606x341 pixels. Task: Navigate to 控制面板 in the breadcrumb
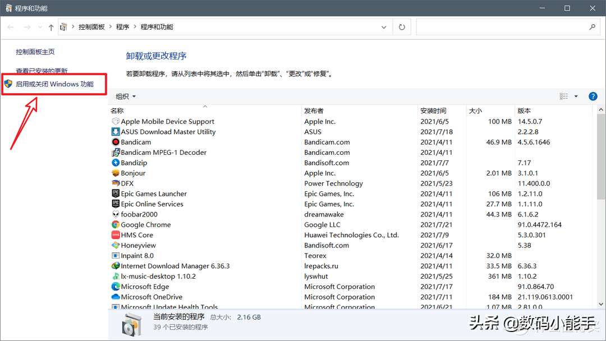point(91,27)
